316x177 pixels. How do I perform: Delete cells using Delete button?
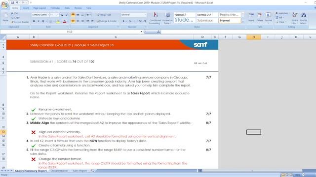point(260,17)
